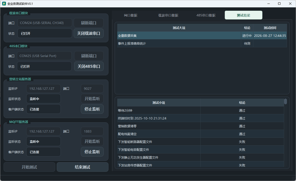Select the 测试结论 tab

(243, 15)
